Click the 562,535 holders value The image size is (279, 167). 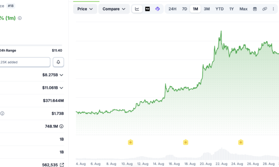pyautogui.click(x=50, y=165)
